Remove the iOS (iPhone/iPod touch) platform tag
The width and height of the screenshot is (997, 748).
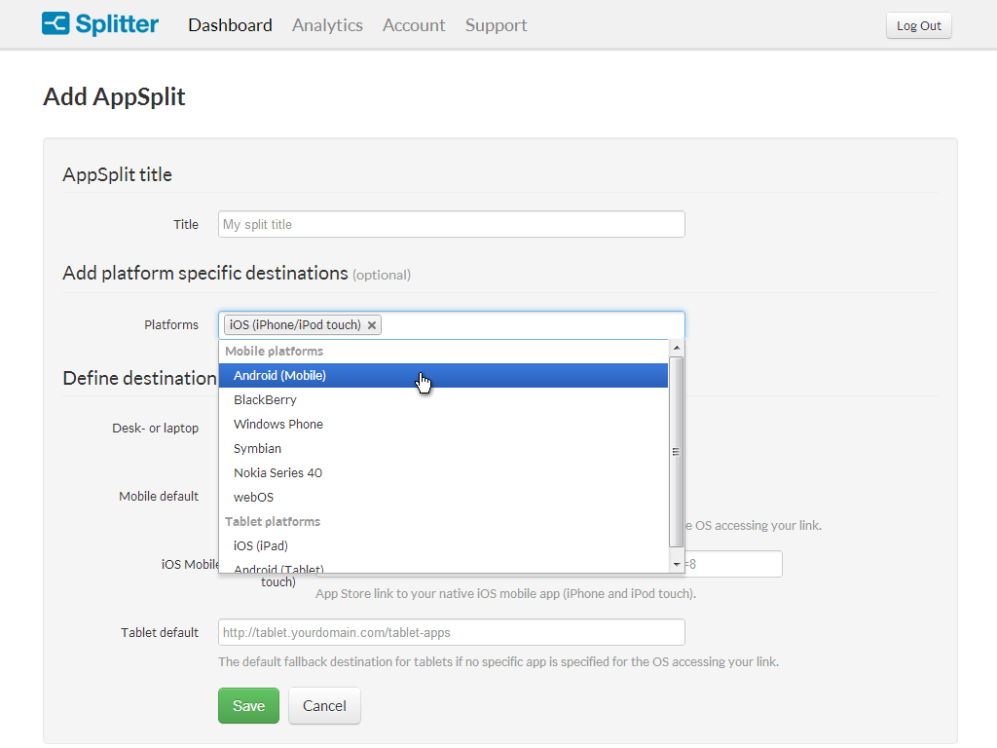pos(372,324)
